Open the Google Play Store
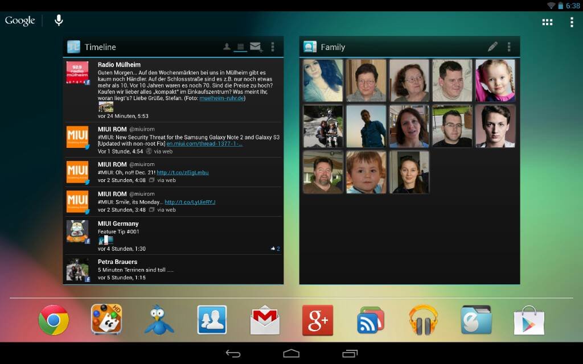 pos(529,320)
